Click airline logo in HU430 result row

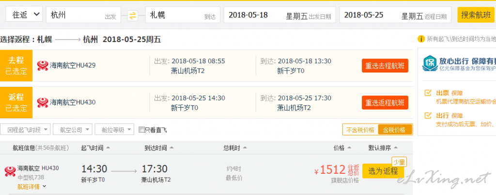click(x=10, y=171)
